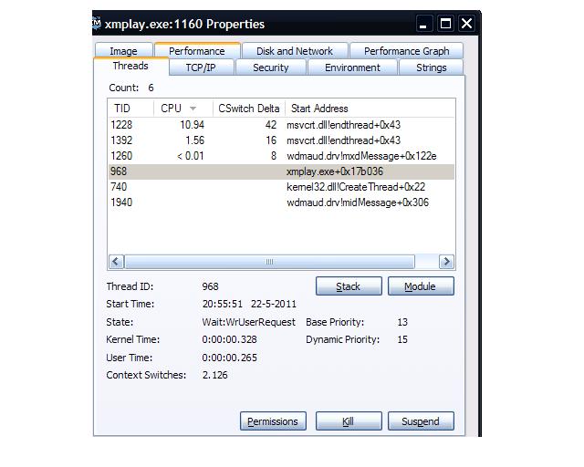Open the Performance Graph tab
The image size is (584, 467).
[406, 51]
